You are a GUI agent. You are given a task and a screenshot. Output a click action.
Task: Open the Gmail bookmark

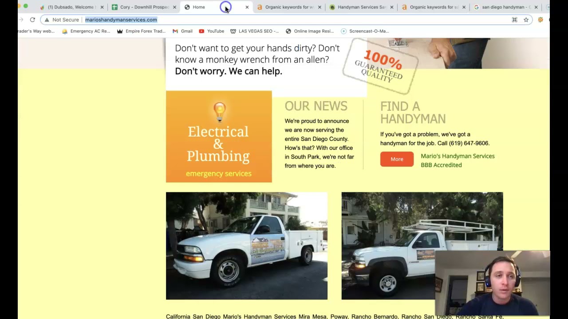[182, 31]
